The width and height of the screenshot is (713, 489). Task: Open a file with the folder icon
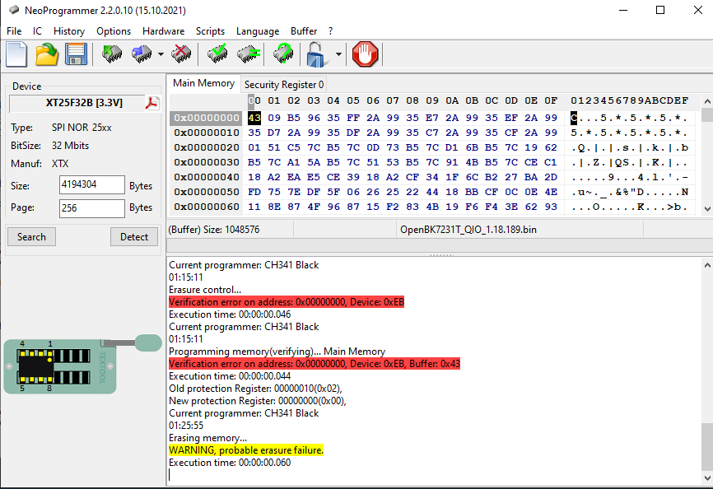[x=47, y=54]
